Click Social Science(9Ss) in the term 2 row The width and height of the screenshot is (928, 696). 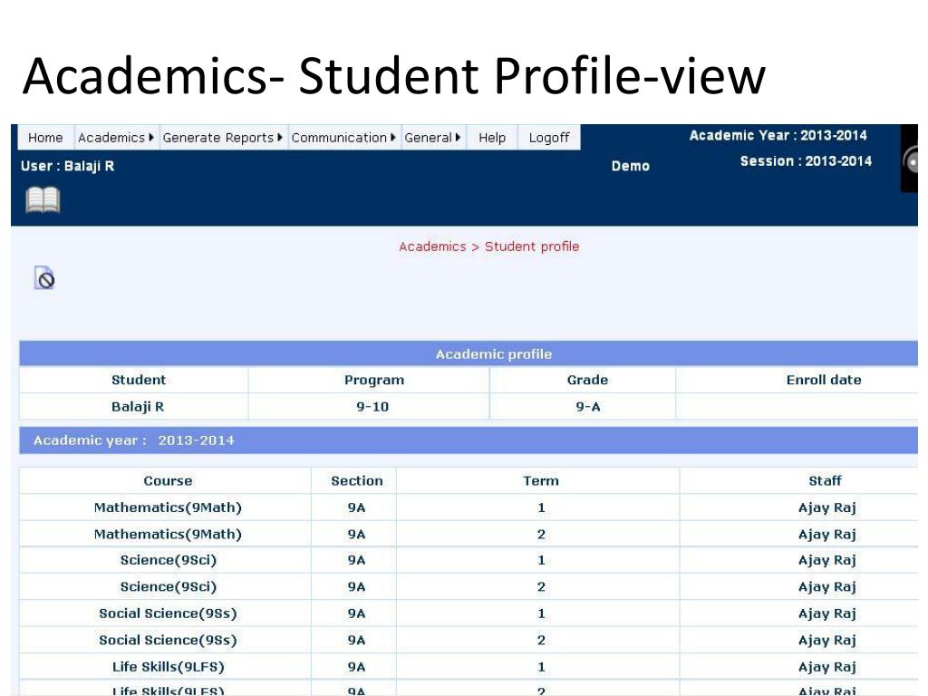168,640
